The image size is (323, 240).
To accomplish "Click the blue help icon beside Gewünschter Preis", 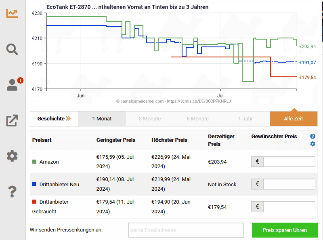I will pyautogui.click(x=313, y=137).
